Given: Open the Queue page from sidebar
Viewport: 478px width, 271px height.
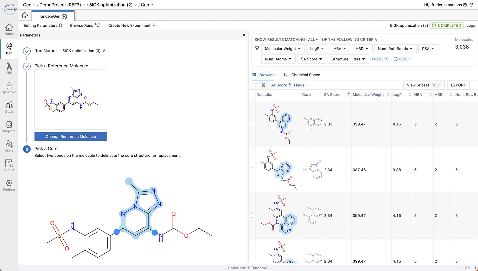Looking at the screenshot, I should click(x=9, y=166).
